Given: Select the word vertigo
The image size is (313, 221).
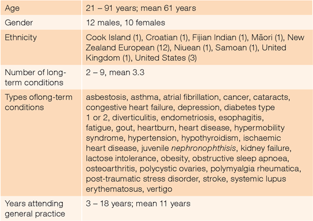Looking at the screenshot, I should pos(159,189).
